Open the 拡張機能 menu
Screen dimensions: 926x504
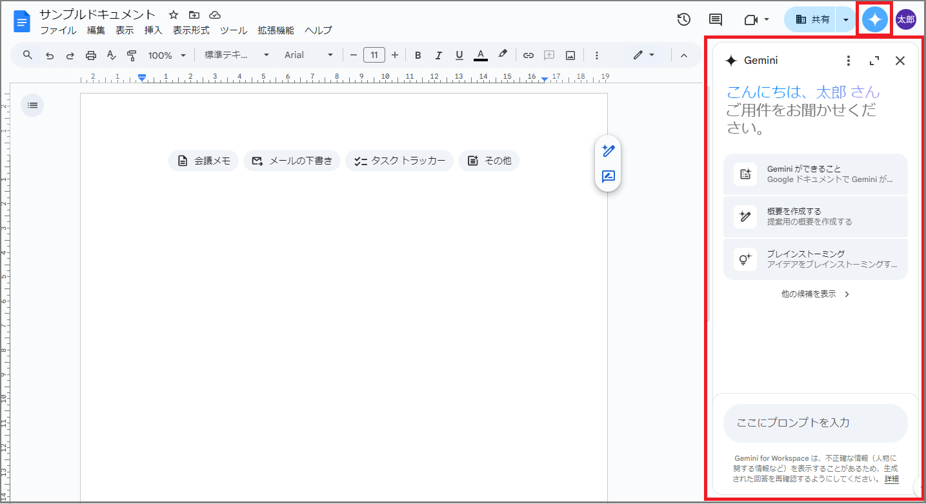(x=276, y=30)
